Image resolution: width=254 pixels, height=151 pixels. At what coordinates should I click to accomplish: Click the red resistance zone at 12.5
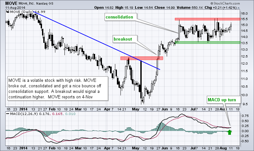point(142,58)
